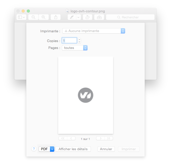Viewport: 171px width, 162px height.
Task: Click the OVH logo page preview
Action: pyautogui.click(x=85, y=95)
